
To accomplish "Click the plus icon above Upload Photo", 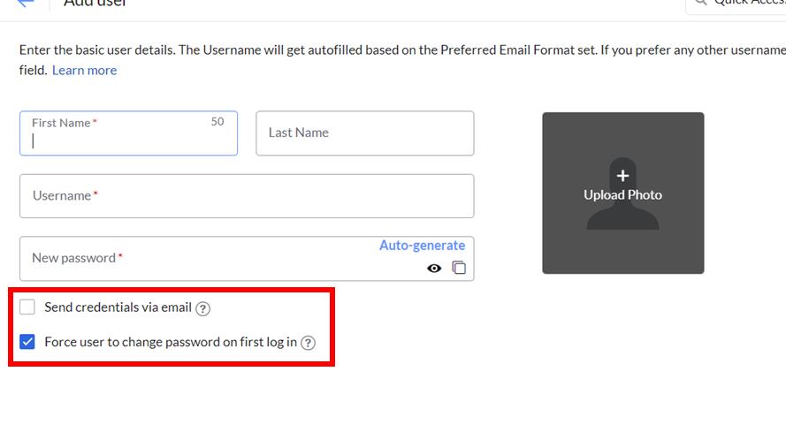I will coord(622,175).
